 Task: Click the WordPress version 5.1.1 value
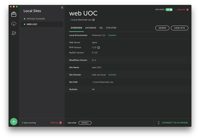point(94,60)
